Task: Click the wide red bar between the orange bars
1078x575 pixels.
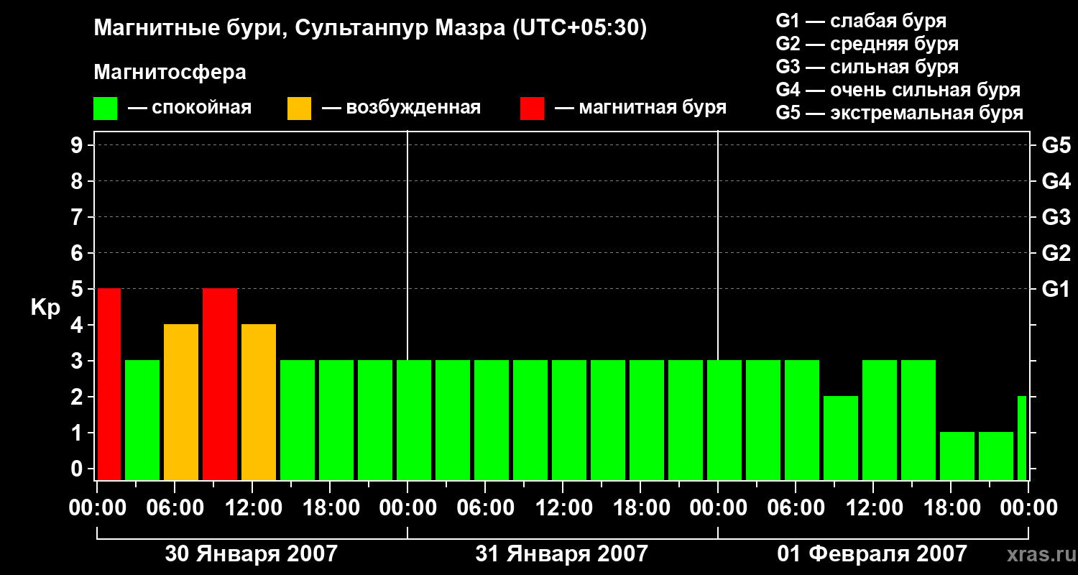Action: coord(220,385)
